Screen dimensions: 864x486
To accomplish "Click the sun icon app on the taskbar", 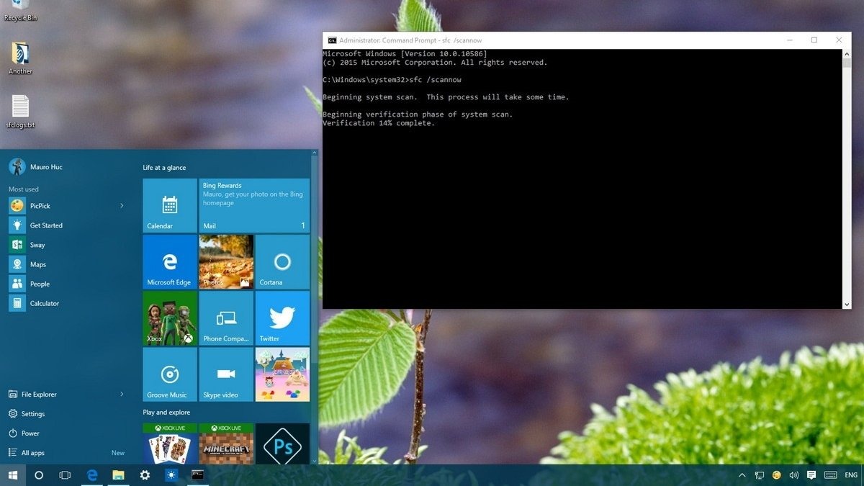I will [171, 475].
